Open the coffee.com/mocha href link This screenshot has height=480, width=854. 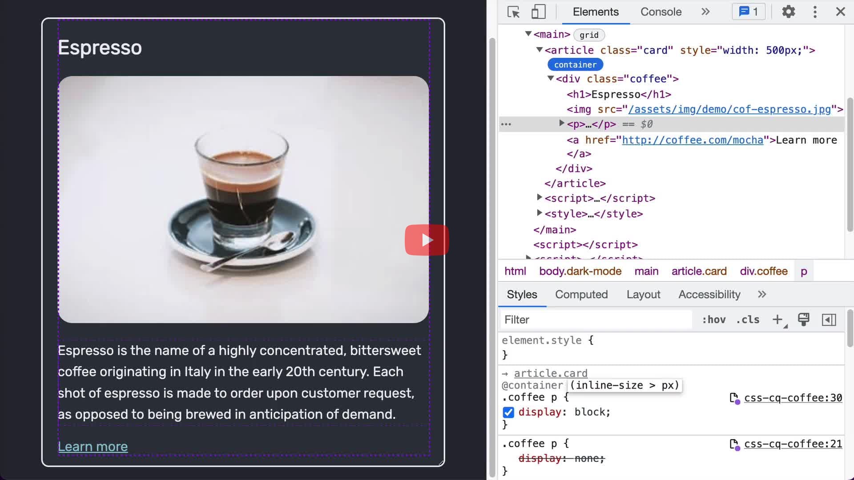693,140
